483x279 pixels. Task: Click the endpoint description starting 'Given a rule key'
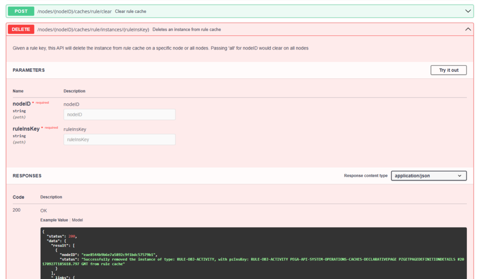point(160,48)
